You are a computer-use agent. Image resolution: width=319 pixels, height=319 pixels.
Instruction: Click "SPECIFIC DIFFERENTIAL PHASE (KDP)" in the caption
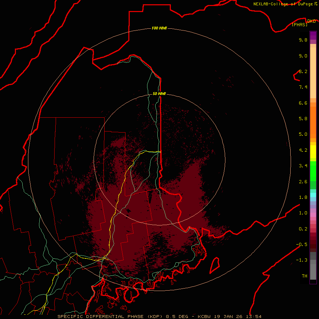coord(109,317)
